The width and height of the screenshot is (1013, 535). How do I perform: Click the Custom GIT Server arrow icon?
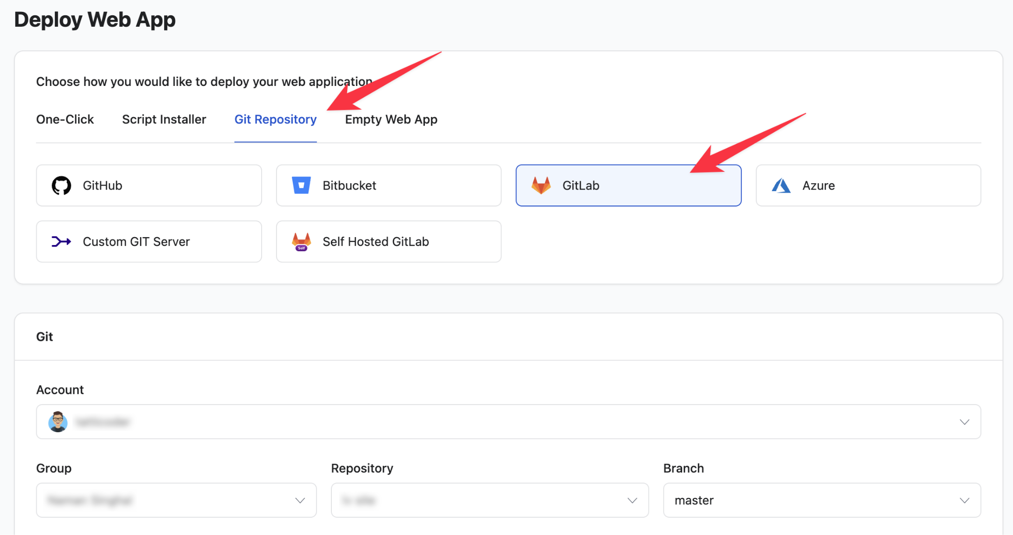click(61, 242)
